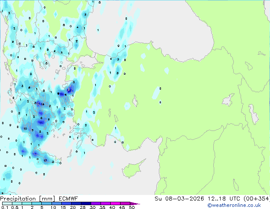The width and height of the screenshot is (270, 209).
Task: Click the '17' precipitation value over Crete
Action: click(x=45, y=160)
